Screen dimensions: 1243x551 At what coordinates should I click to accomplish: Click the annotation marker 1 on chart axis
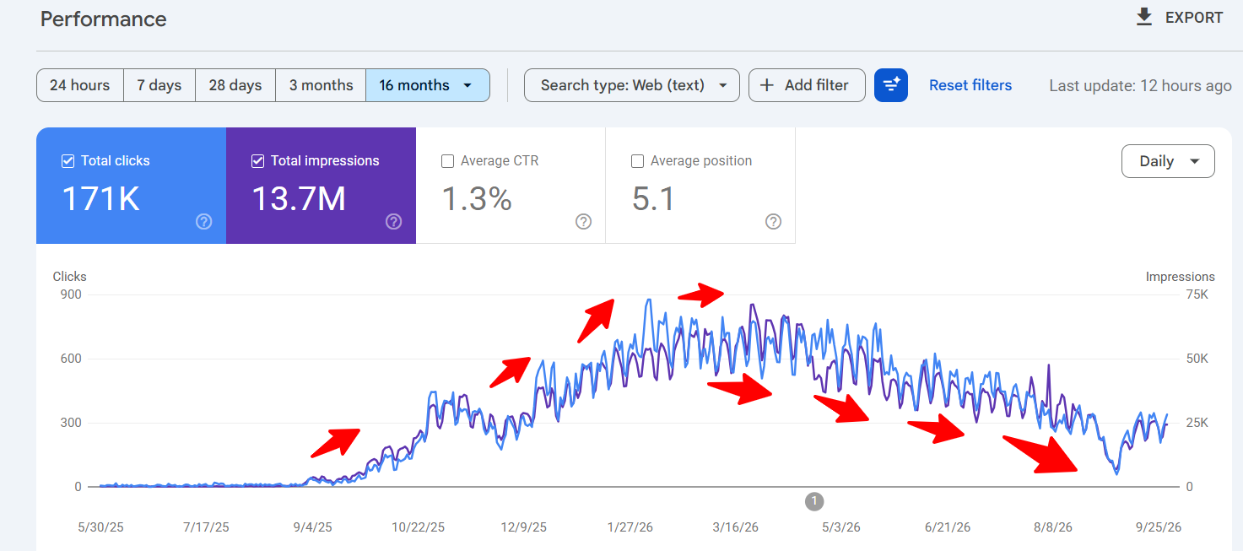click(x=814, y=501)
